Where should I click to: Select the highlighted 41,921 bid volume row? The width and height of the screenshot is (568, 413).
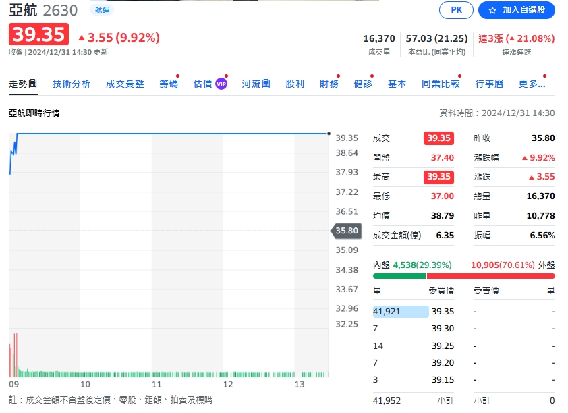click(x=401, y=311)
